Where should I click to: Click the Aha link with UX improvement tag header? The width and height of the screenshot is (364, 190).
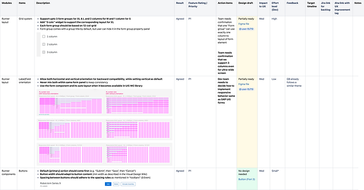pyautogui.click(x=342, y=8)
